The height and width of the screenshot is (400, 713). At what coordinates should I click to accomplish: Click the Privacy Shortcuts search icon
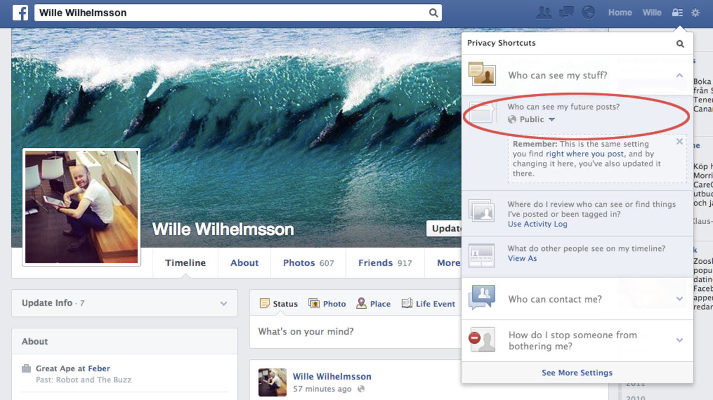click(680, 43)
